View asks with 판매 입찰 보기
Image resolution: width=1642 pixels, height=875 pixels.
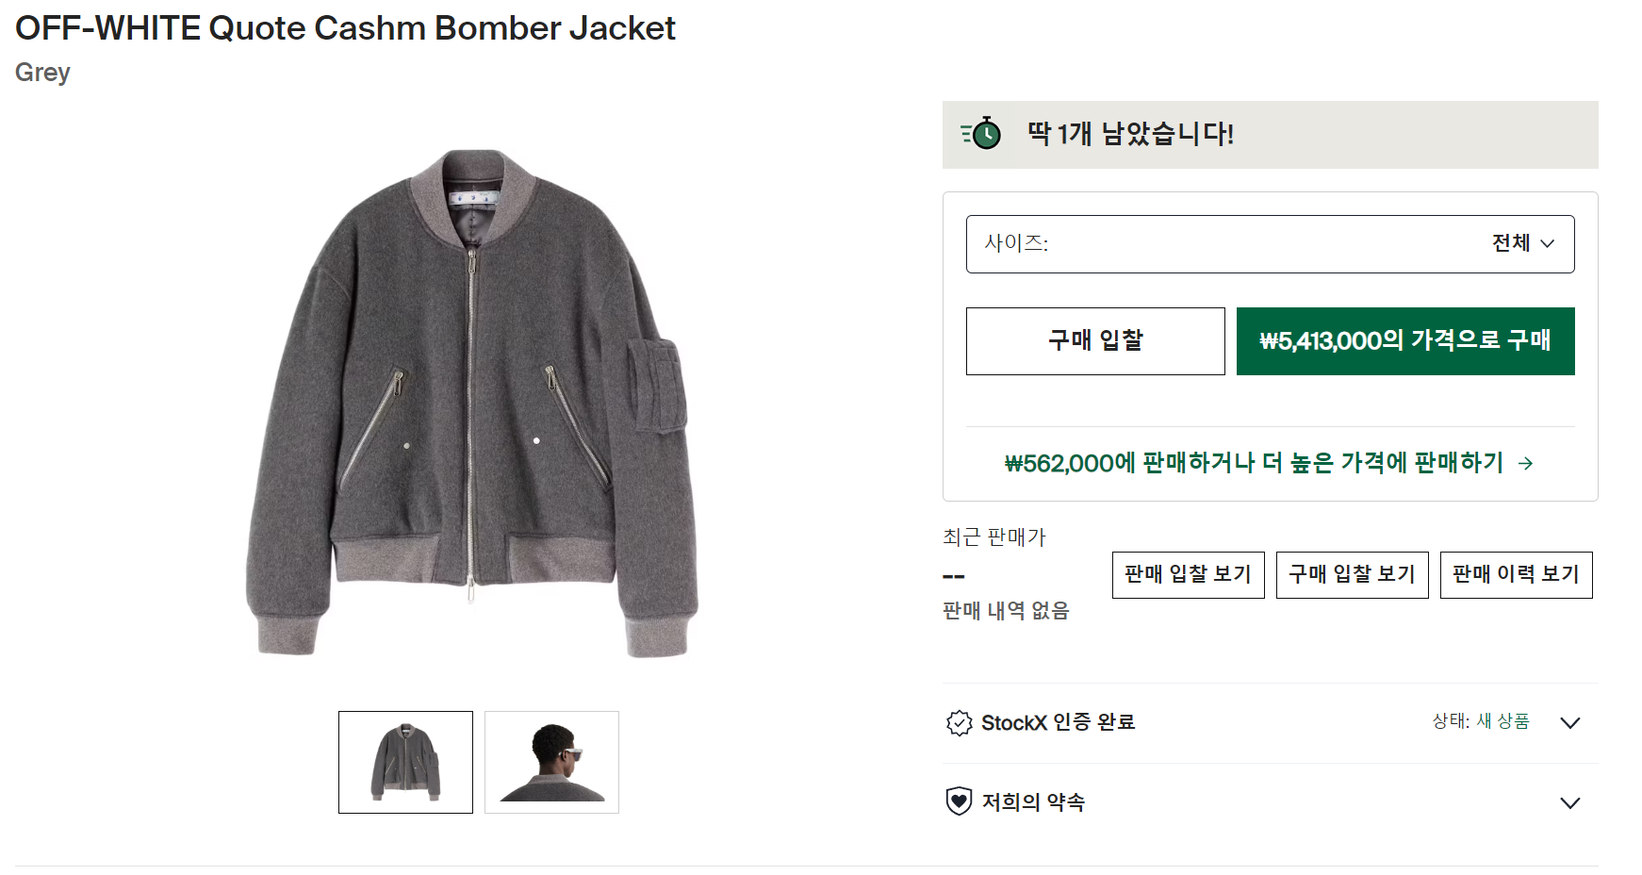tap(1188, 575)
